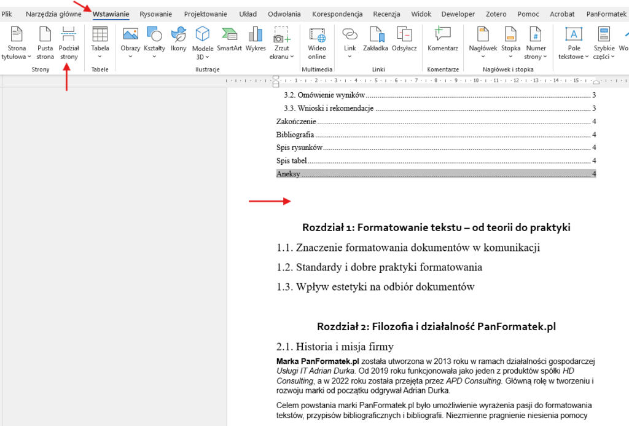Click heading 'Rozdział 2: Filozofia i działalność PanFormatek.pl'
The height and width of the screenshot is (426, 629).
point(436,326)
